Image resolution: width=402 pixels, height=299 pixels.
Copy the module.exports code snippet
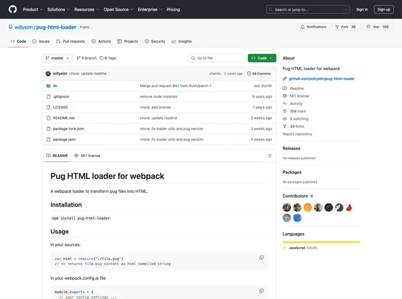point(261,291)
